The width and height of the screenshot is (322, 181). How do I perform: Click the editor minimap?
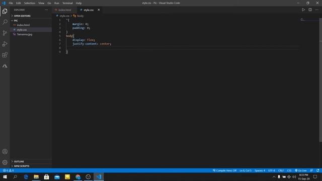pyautogui.click(x=309, y=20)
